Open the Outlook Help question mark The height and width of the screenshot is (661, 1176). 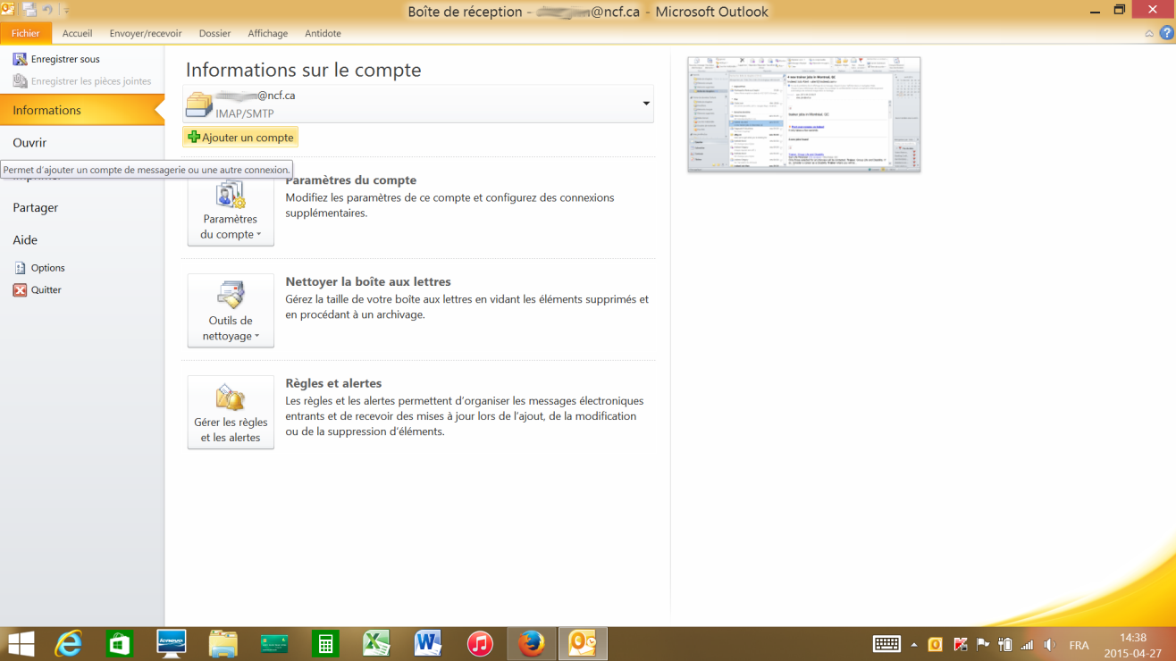coord(1167,33)
